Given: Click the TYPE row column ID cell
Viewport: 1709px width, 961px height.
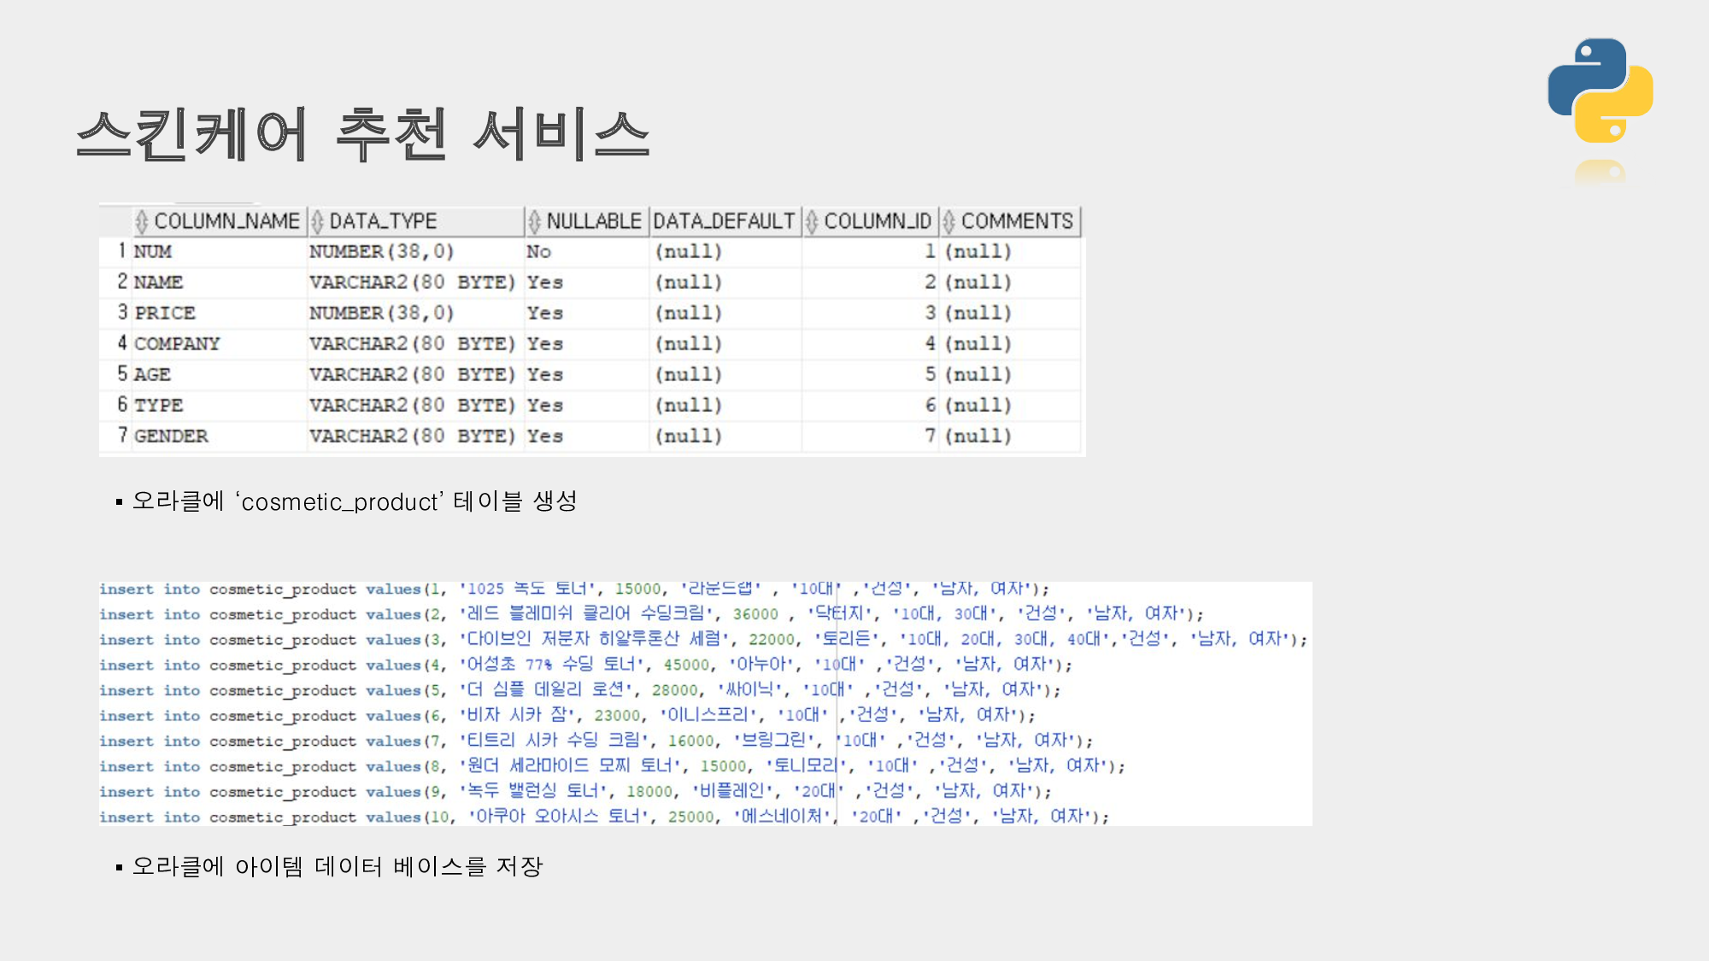Looking at the screenshot, I should 930,405.
